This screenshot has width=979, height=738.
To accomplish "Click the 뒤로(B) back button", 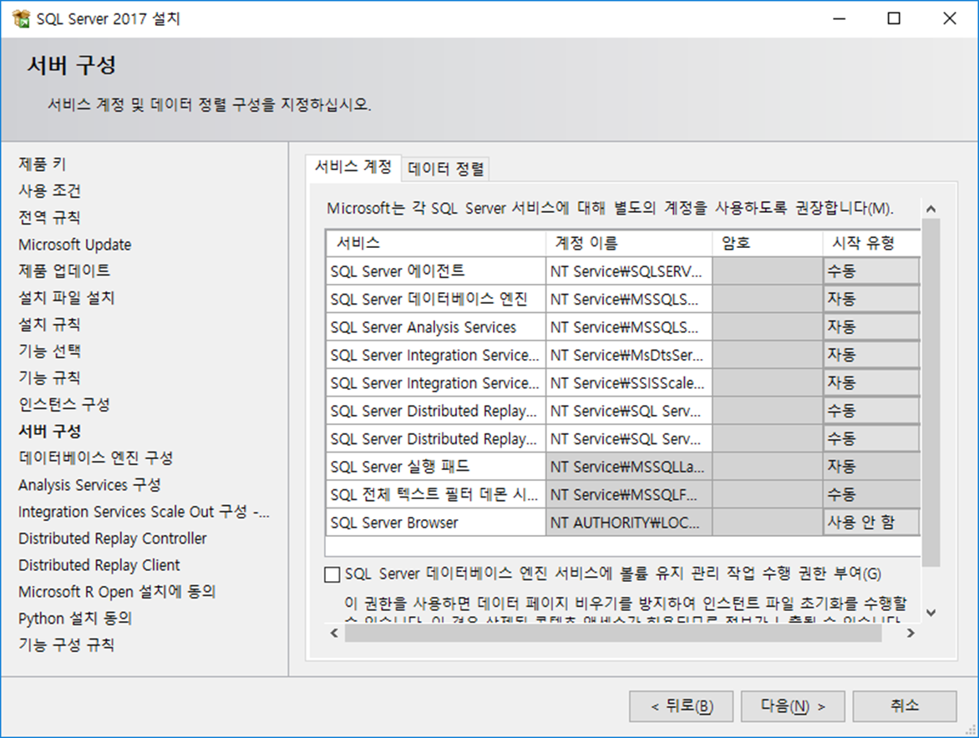I will [x=681, y=706].
